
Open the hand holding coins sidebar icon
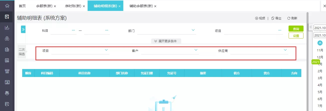7,93
